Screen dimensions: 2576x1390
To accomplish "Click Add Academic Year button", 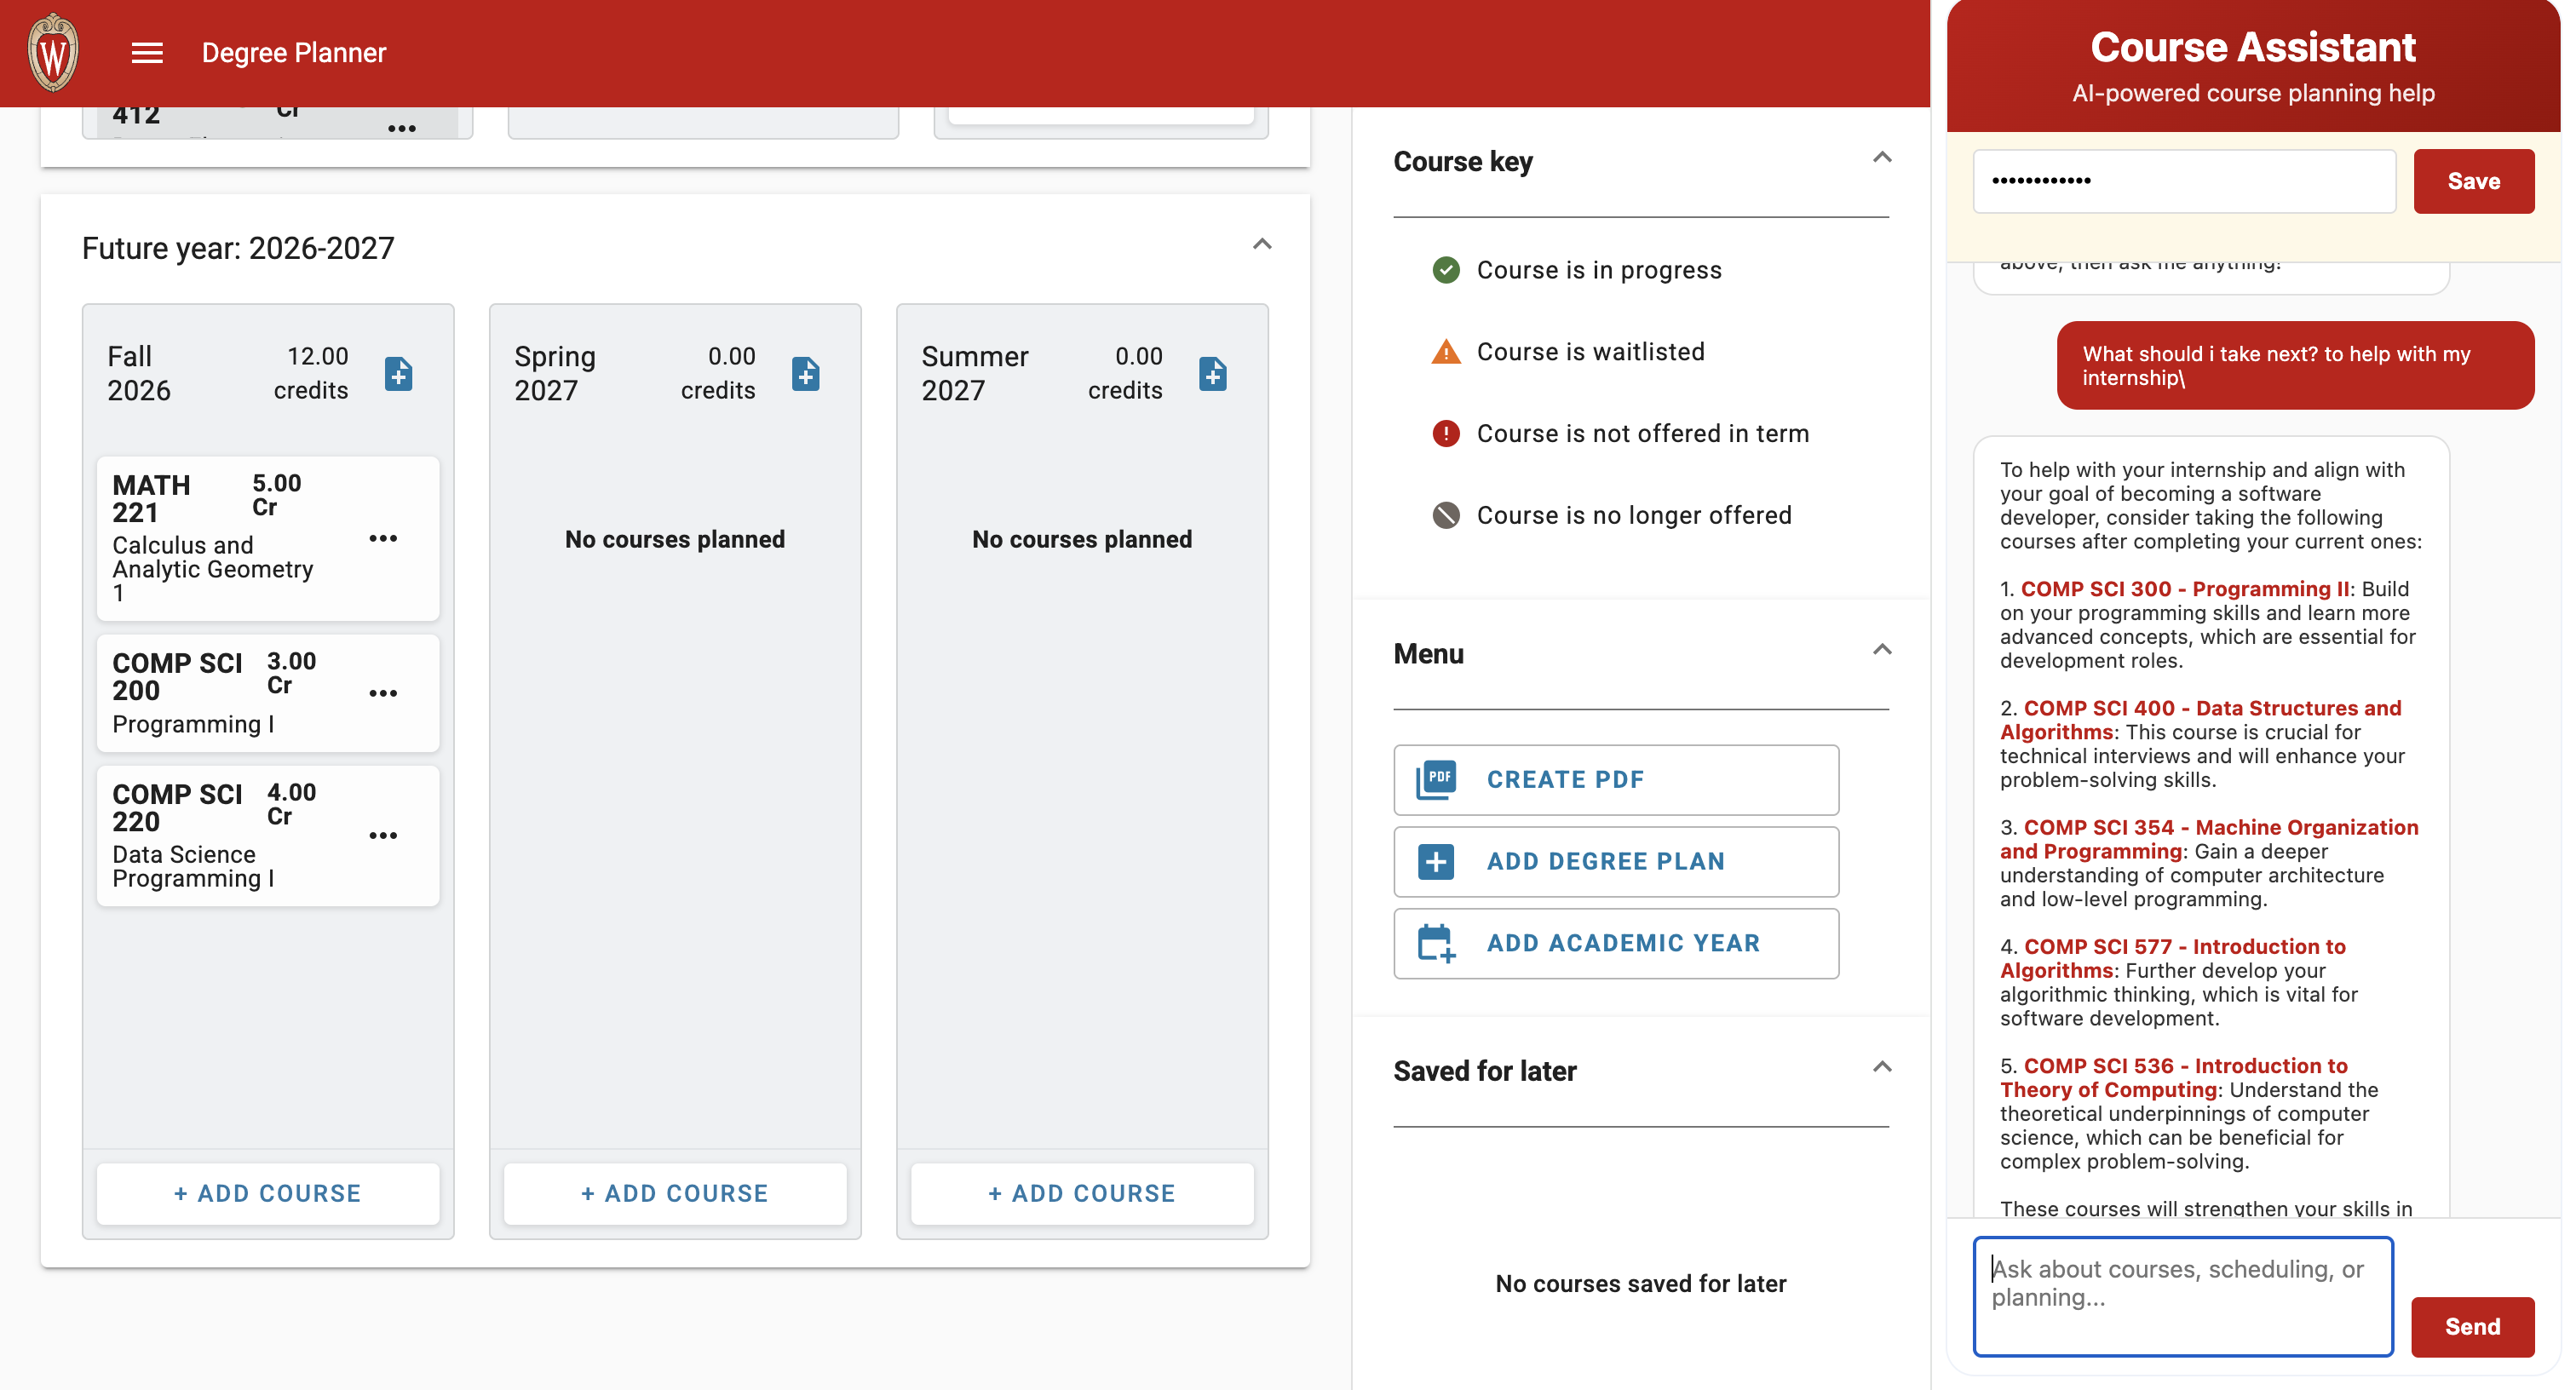I will click(x=1615, y=943).
